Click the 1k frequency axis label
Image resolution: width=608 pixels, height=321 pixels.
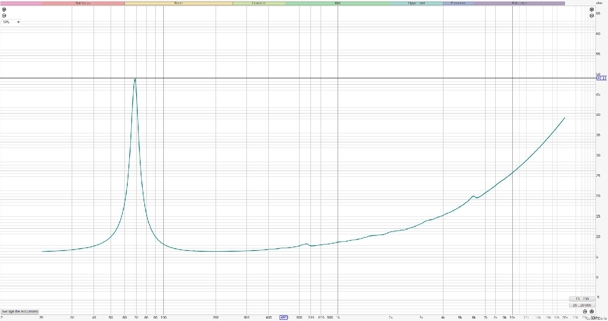pyautogui.click(x=338, y=317)
